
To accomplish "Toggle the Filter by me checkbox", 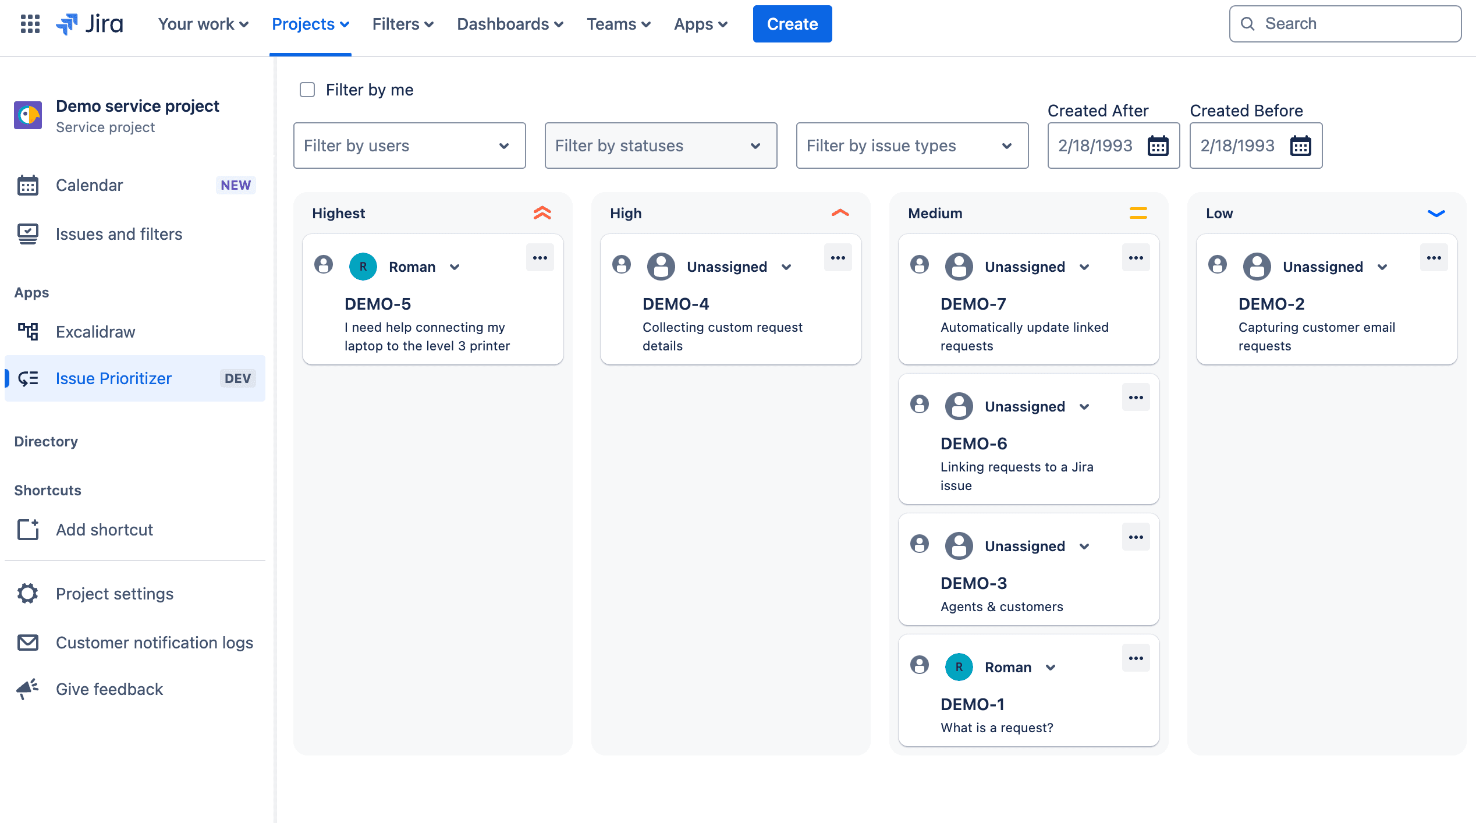I will click(307, 90).
